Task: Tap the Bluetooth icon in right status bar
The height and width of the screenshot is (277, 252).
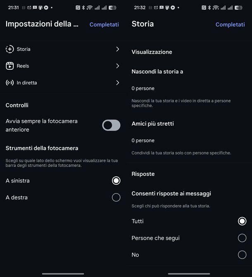Action: pos(209,7)
